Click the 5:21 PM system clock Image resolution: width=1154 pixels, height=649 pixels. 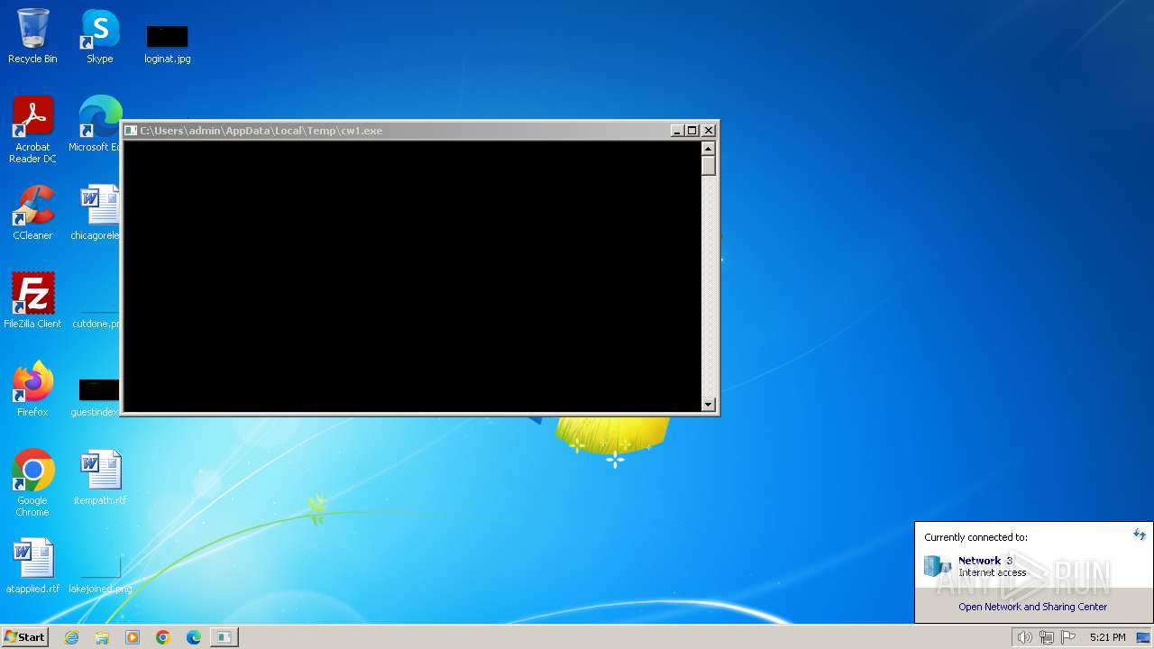pyautogui.click(x=1107, y=637)
